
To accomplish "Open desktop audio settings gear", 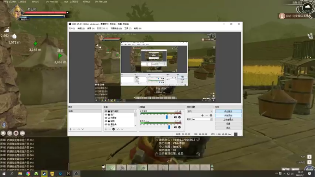I will coord(180,117).
